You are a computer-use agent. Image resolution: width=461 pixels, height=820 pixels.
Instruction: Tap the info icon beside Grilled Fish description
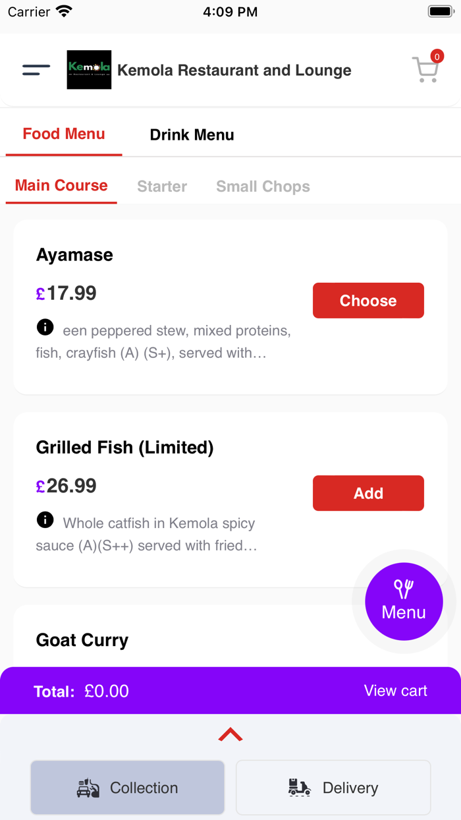(x=45, y=520)
